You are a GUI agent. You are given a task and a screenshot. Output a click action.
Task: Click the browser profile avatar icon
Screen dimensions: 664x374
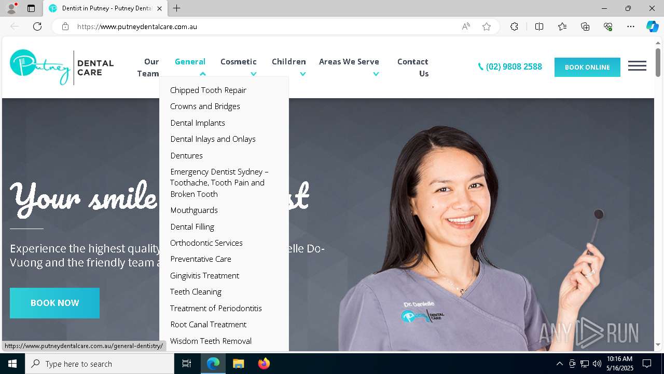coord(11,8)
